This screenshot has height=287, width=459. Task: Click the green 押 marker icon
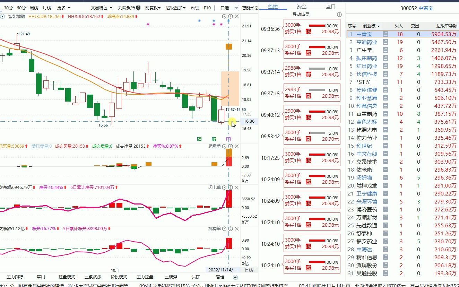199,139
